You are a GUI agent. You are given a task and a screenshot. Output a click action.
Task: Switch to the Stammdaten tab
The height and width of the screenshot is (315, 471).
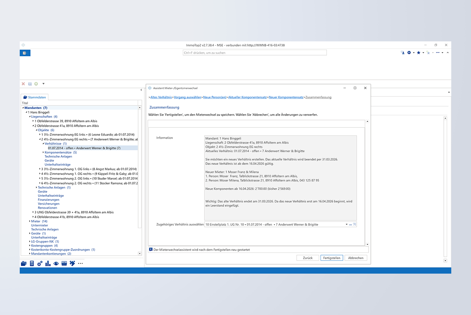(x=34, y=97)
